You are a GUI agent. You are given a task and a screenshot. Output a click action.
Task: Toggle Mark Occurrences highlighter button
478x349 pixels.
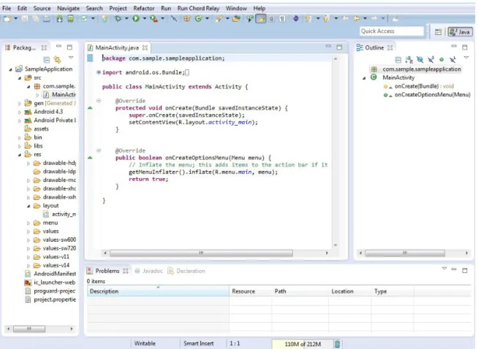point(261,19)
